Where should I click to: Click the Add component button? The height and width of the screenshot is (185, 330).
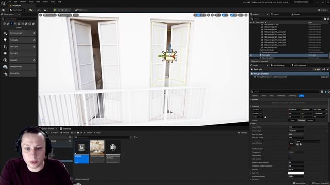317,69
